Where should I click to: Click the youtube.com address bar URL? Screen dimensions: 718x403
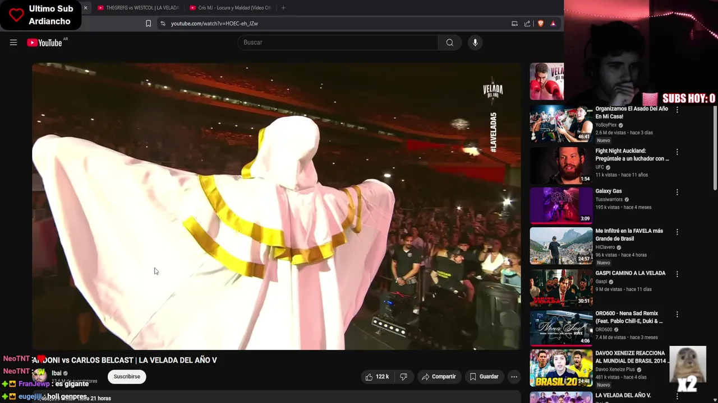click(214, 24)
